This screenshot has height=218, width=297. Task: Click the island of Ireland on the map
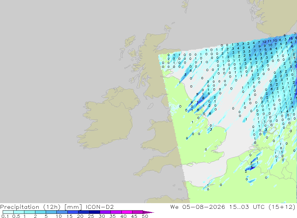click(x=108, y=118)
